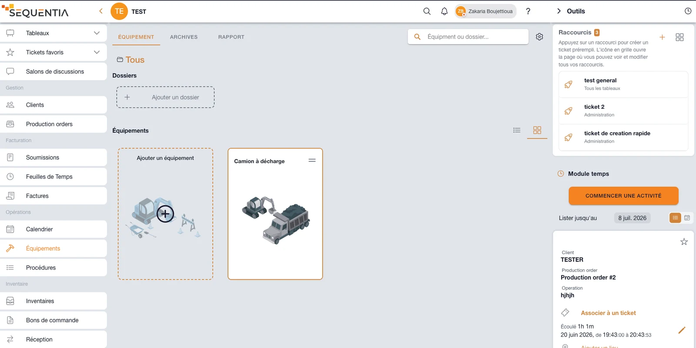Collapse the Outils panel chevron

(559, 11)
